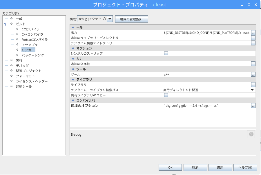Click browse button for ランタイム検索ディレクトリ
Screen dimensions: 261x175
(x=253, y=43)
